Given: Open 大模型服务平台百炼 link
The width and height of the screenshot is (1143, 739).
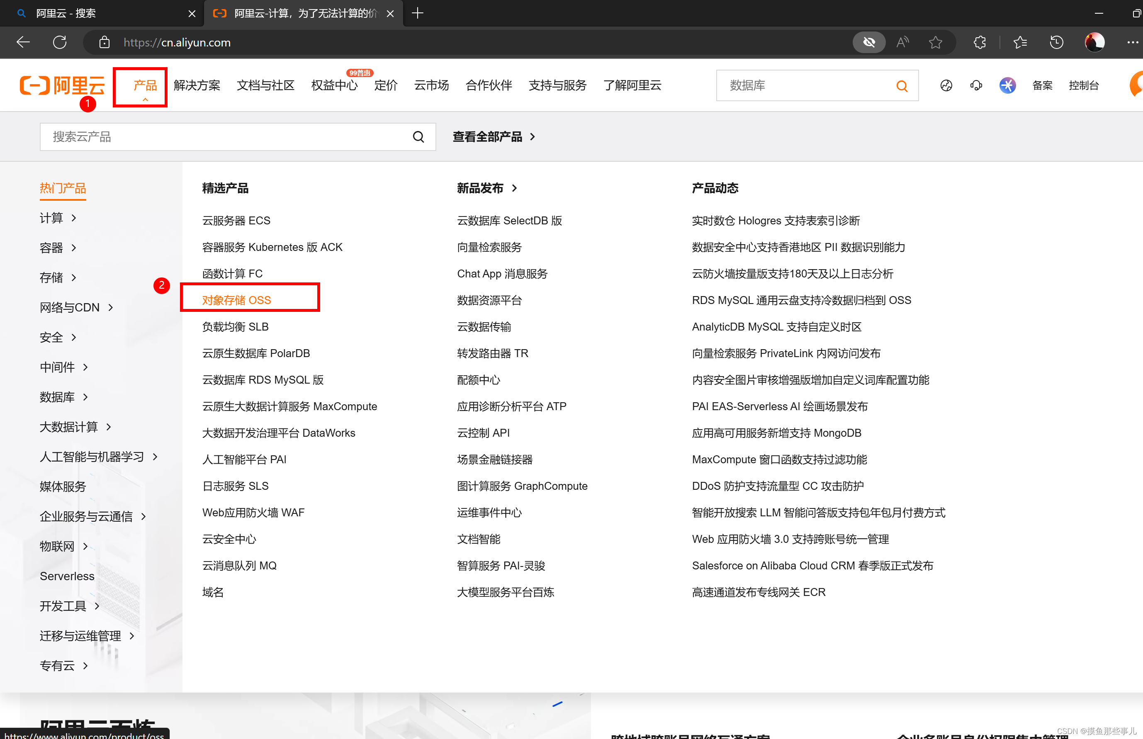Looking at the screenshot, I should [505, 592].
